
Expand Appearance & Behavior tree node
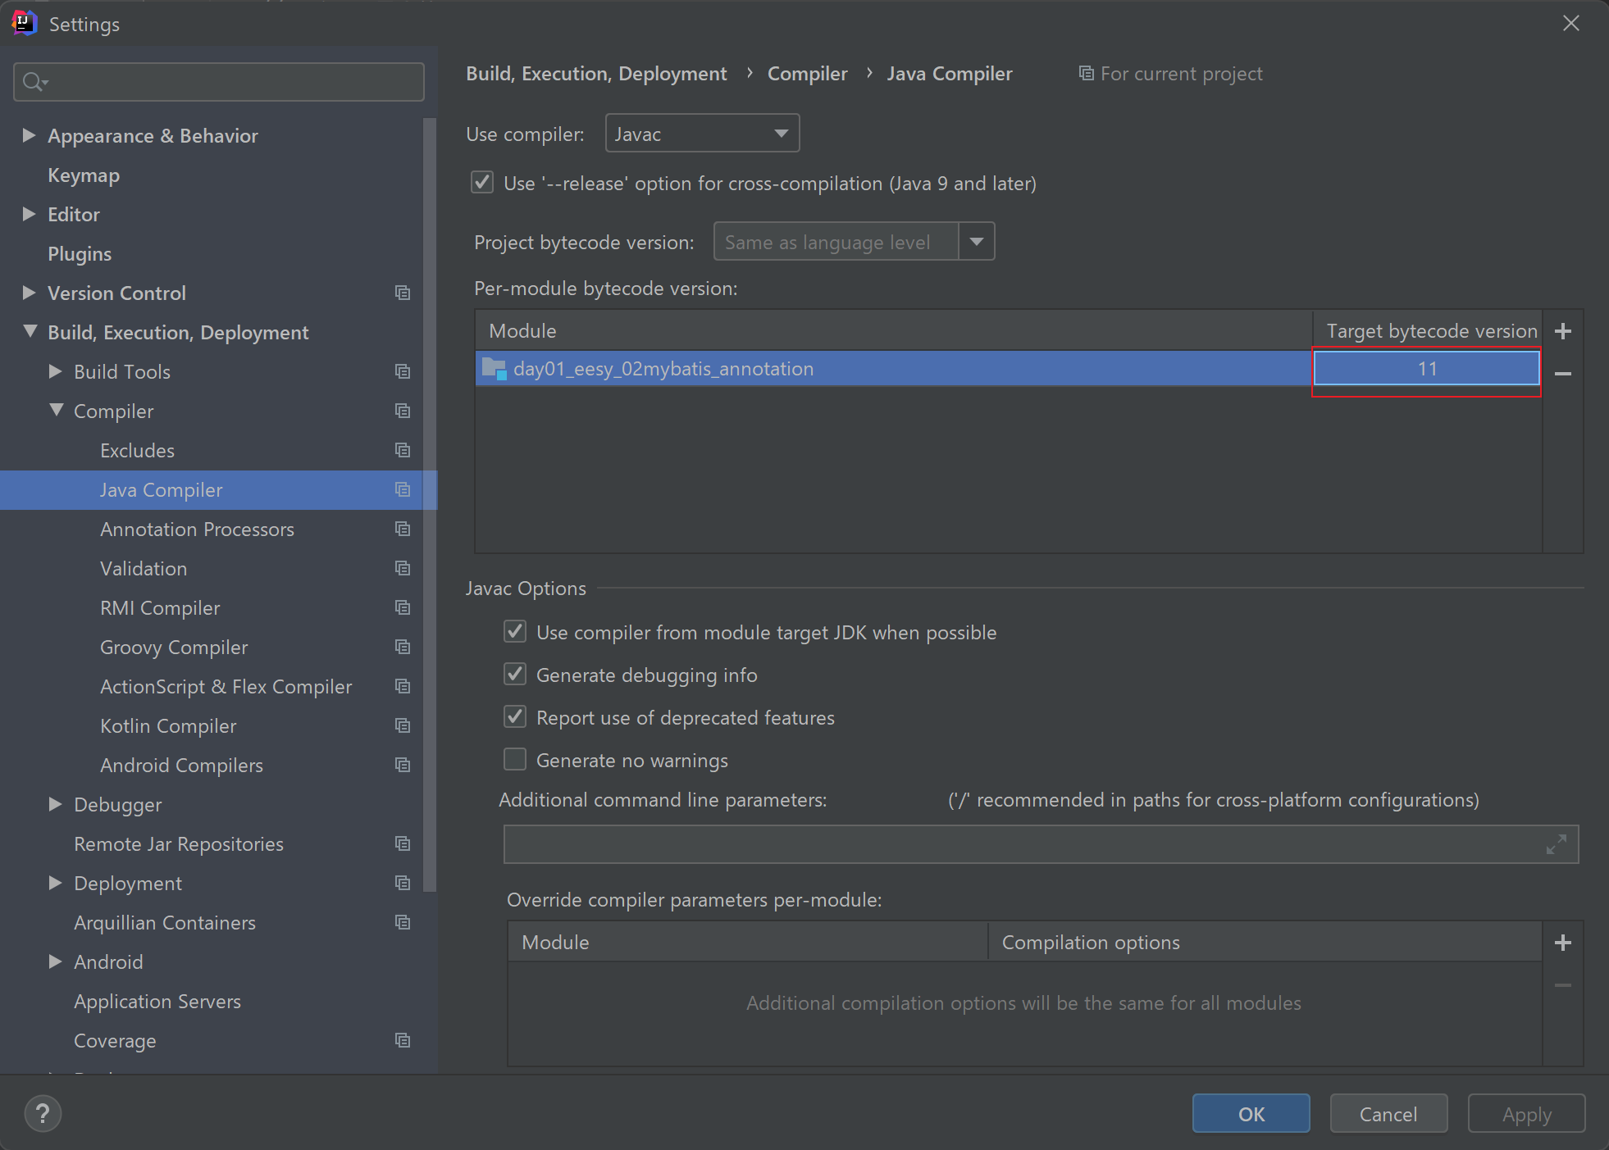point(29,135)
